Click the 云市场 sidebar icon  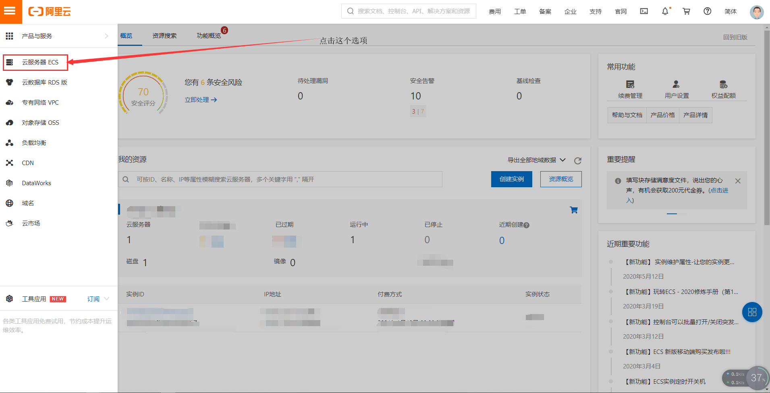coord(10,223)
